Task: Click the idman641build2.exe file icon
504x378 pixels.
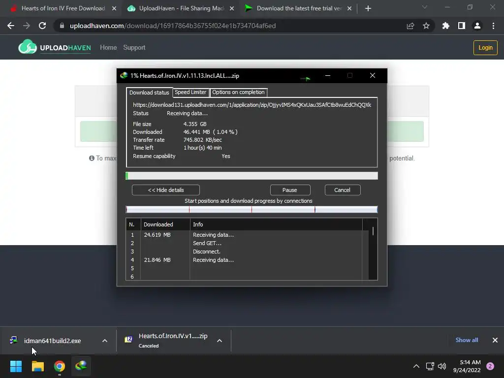Action: 13,341
